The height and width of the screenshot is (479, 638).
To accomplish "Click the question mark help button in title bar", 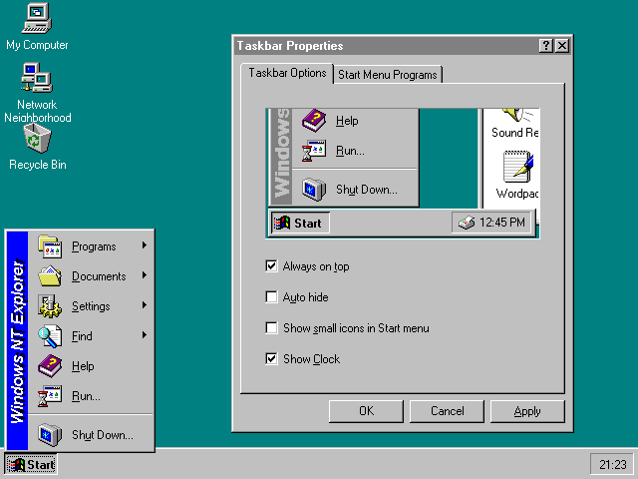I will [x=545, y=46].
